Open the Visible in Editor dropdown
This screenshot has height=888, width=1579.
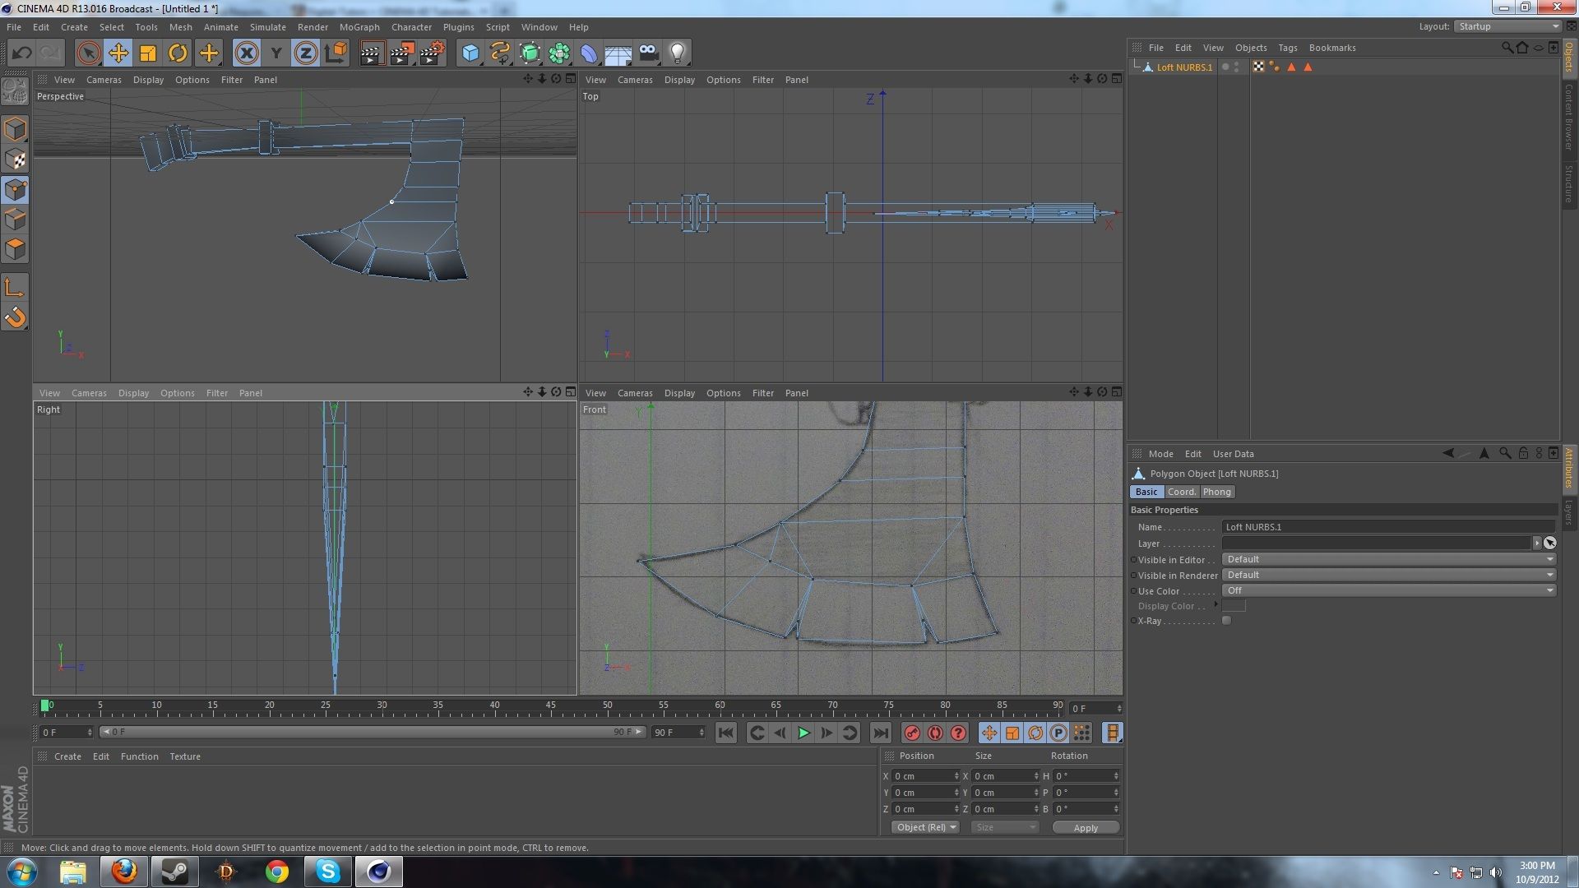1388,559
